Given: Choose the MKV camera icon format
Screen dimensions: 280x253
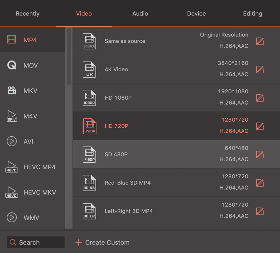Looking at the screenshot, I should (12, 91).
